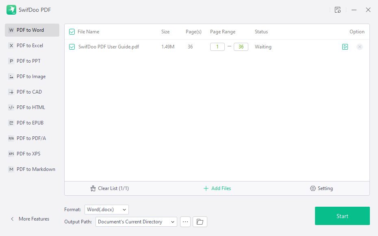Click the Waiting status text

click(263, 47)
